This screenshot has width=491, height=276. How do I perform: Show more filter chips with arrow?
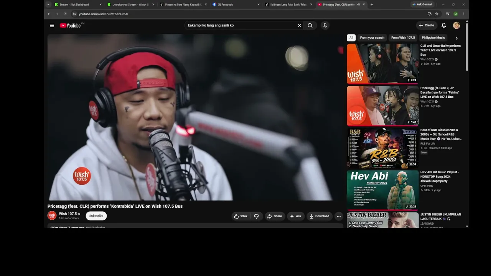[x=456, y=38]
